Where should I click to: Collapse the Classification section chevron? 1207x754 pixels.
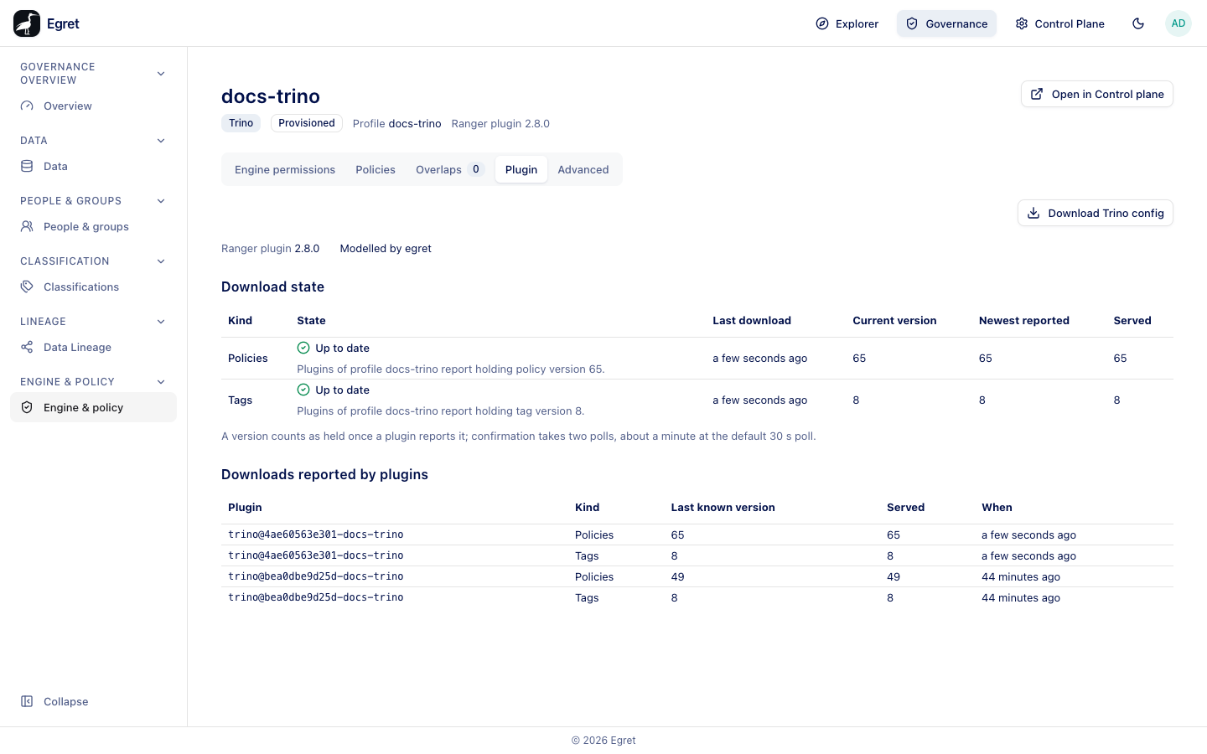tap(161, 261)
